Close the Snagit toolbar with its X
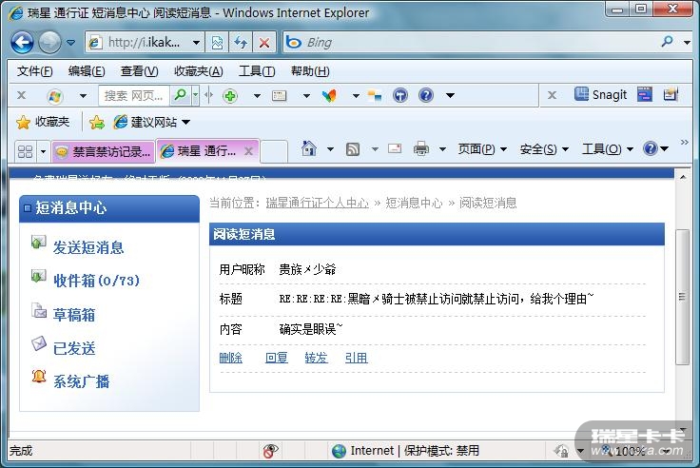Viewport: 700px width, 468px height. click(x=552, y=95)
